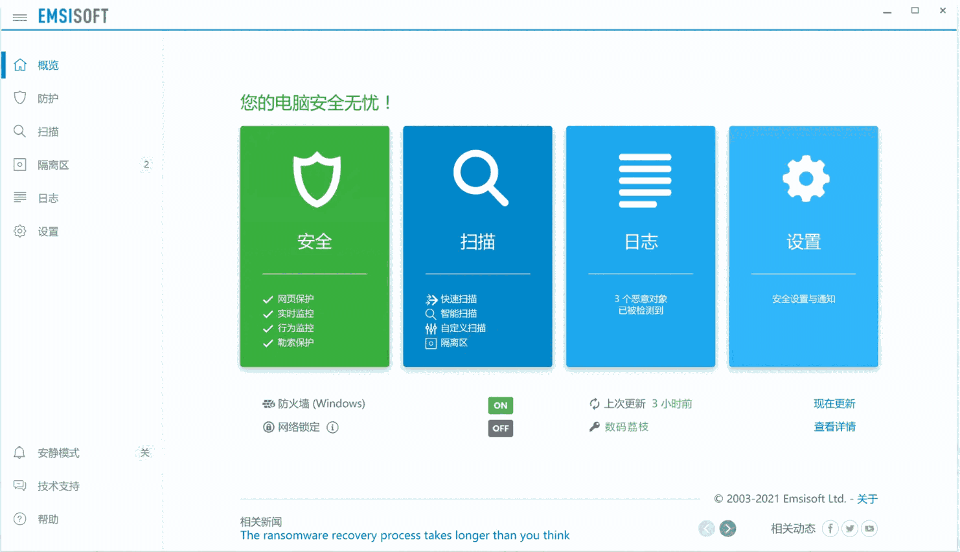This screenshot has width=960, height=552.
Task: Open the green 安全 security panel
Action: (315, 246)
